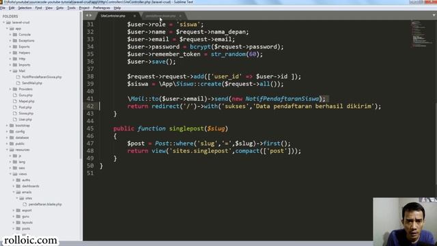Open the Selection menu

25,8
